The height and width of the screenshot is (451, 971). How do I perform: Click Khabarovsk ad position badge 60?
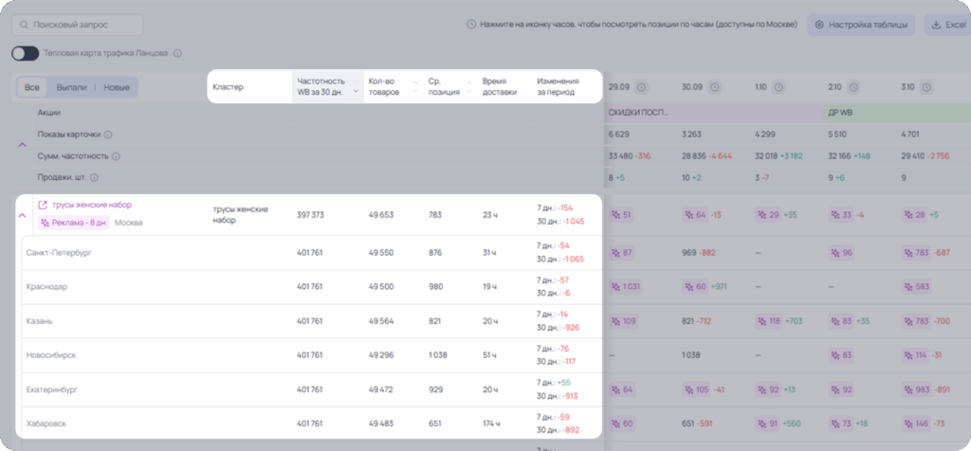click(x=622, y=424)
